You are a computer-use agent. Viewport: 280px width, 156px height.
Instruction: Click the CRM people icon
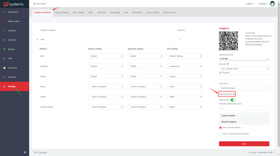[x=4, y=59]
